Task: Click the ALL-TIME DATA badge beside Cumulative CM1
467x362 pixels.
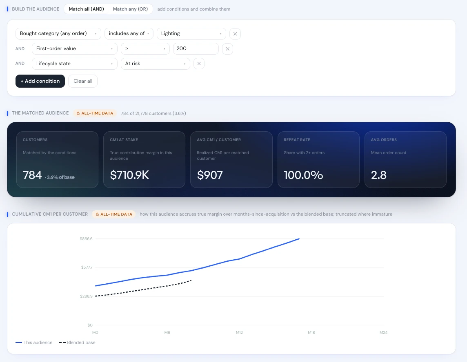Action: [114, 214]
